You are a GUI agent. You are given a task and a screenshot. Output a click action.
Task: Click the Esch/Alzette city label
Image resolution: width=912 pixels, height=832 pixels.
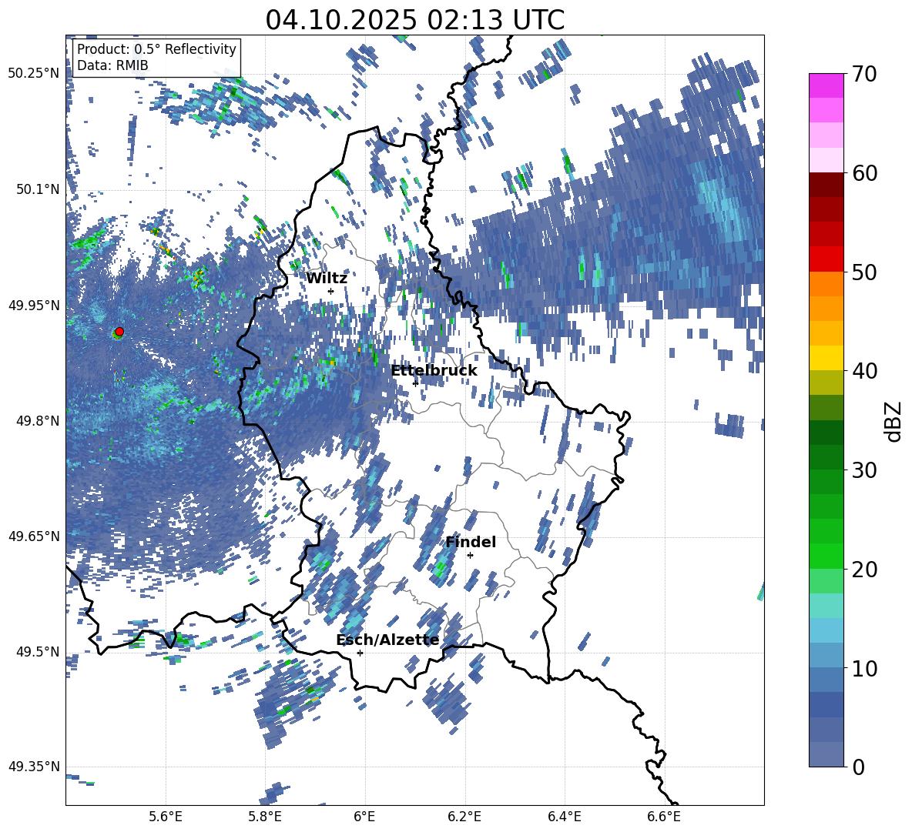(387, 640)
